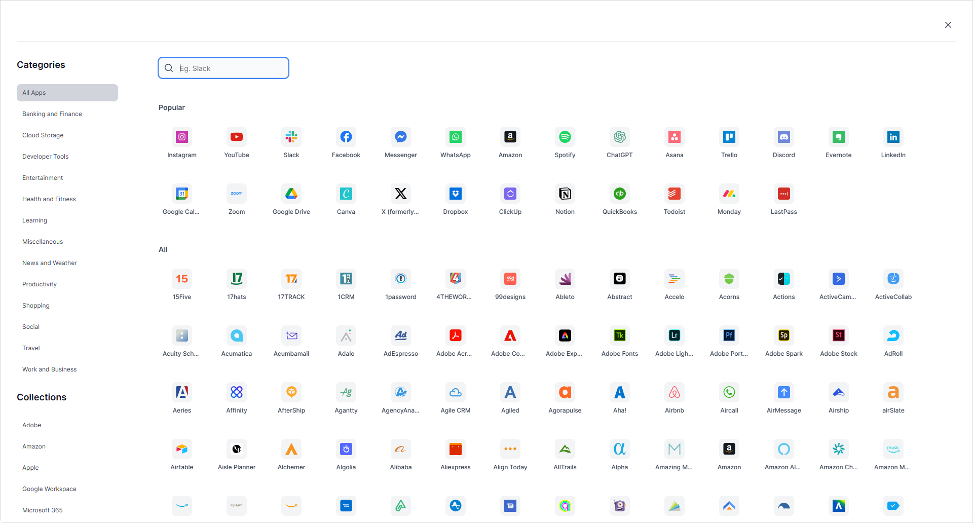Viewport: 973px width, 523px height.
Task: Select the Acorns app icon
Action: point(729,279)
